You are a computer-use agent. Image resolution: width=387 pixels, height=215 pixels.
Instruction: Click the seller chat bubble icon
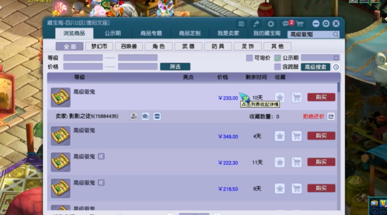point(146,116)
